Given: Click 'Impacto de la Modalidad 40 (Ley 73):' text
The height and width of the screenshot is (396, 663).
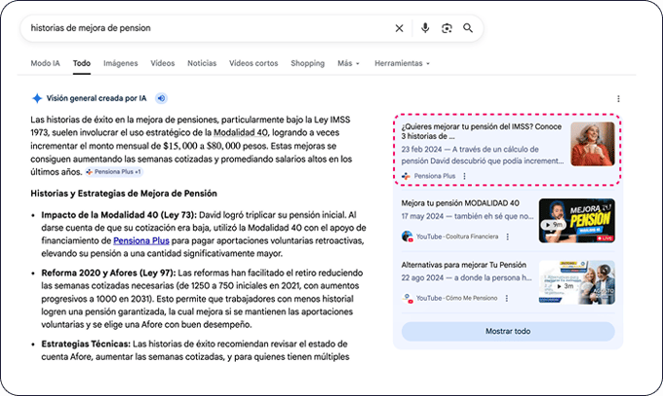Looking at the screenshot, I should click(x=119, y=215).
